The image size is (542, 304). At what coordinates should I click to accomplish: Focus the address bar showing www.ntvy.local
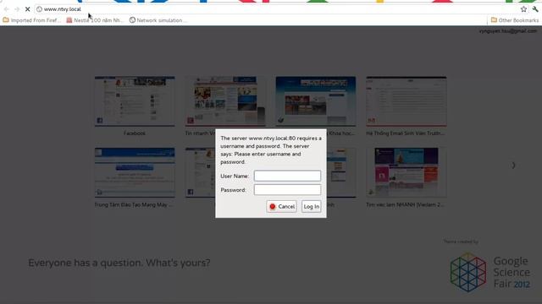point(277,9)
